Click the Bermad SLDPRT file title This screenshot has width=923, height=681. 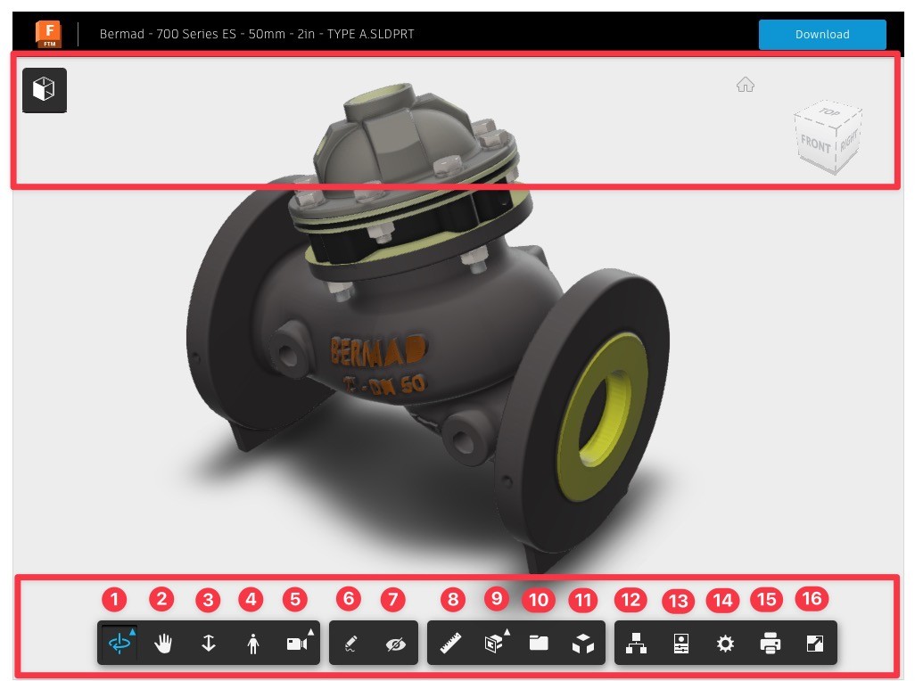coord(257,34)
